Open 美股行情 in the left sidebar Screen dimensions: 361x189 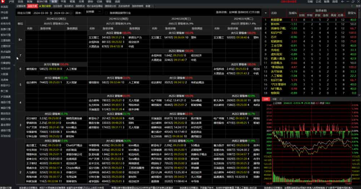tap(6, 108)
